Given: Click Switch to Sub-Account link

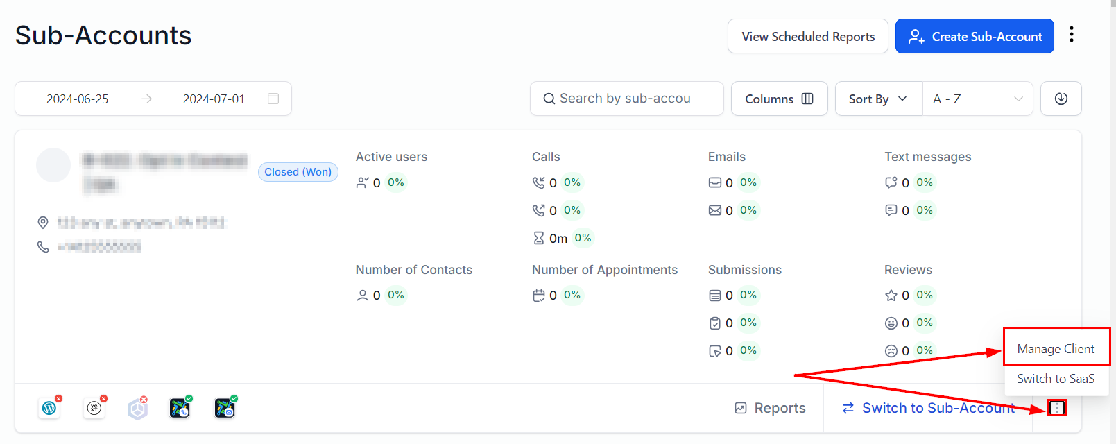Looking at the screenshot, I should 928,408.
